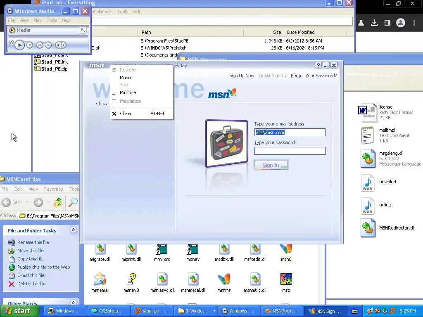Sort Everything results by Date Modified column
Screen dimensions: 423x317
point(314,32)
